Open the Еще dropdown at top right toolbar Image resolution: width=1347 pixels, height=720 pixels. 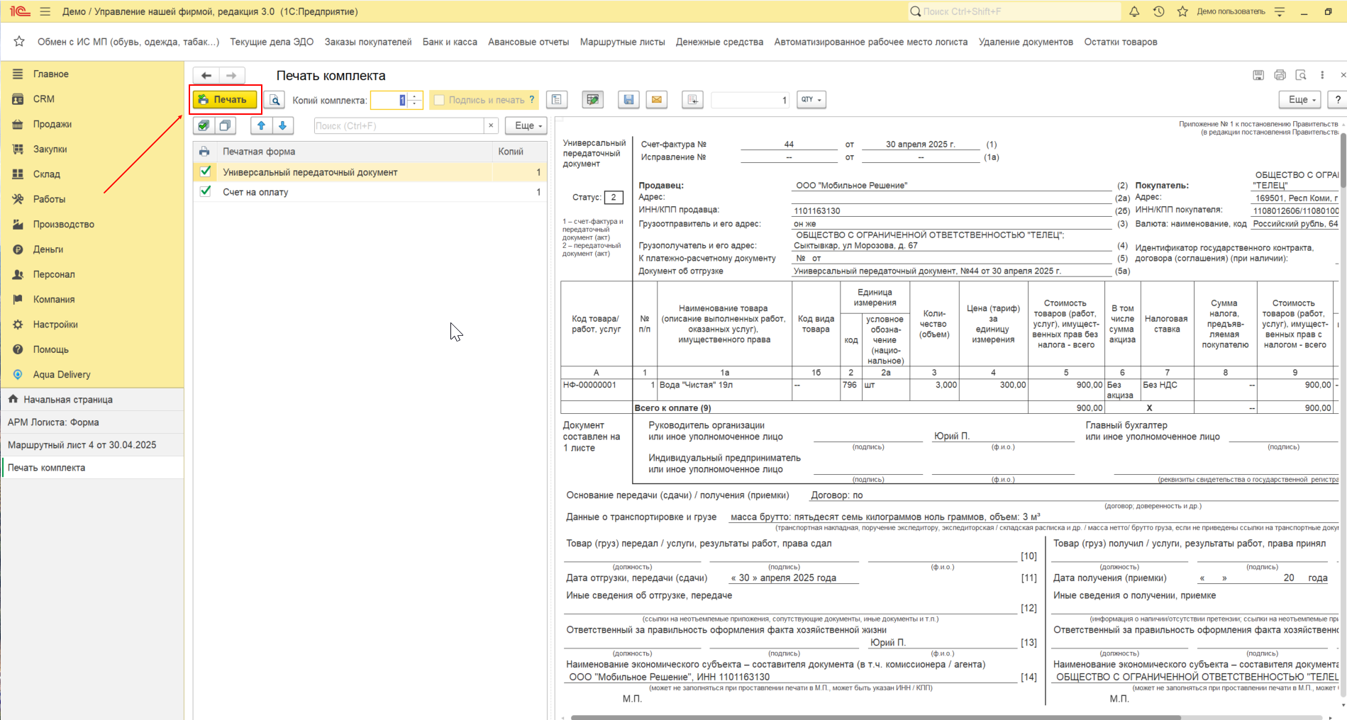(x=1300, y=100)
